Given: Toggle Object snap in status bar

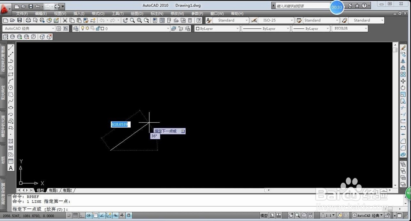Looking at the screenshot, I should [x=95, y=216].
